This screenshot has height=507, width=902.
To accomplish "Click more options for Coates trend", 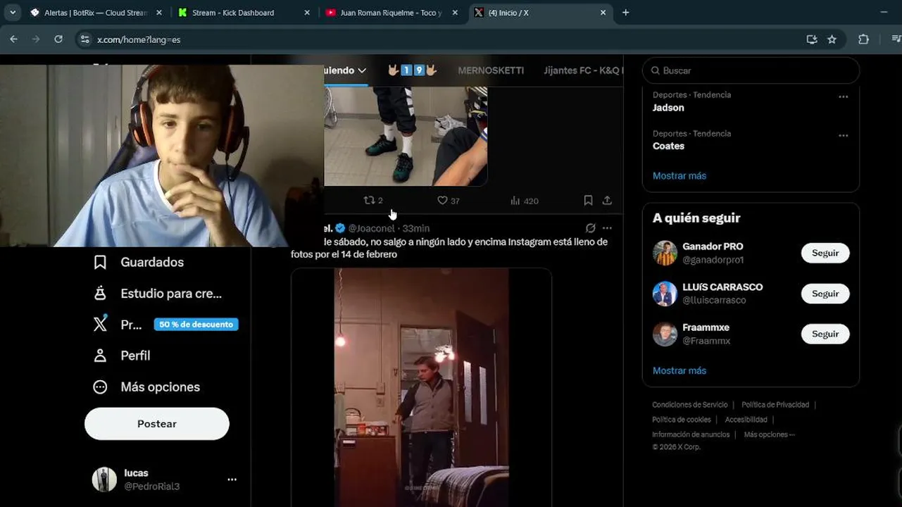I will tap(843, 135).
